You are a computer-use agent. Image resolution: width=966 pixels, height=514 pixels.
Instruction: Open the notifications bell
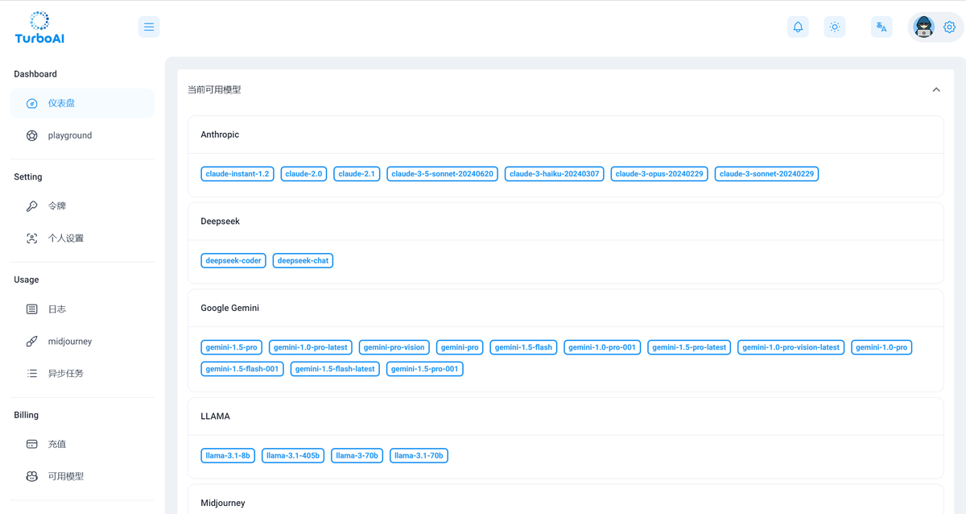click(x=798, y=27)
